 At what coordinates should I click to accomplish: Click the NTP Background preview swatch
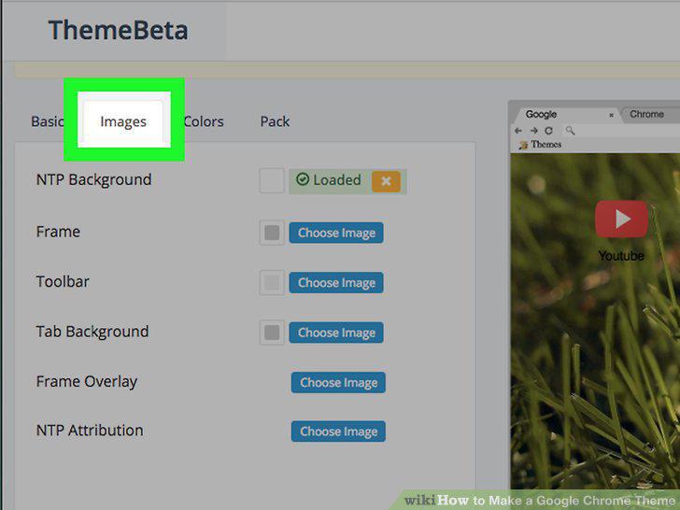[x=272, y=180]
